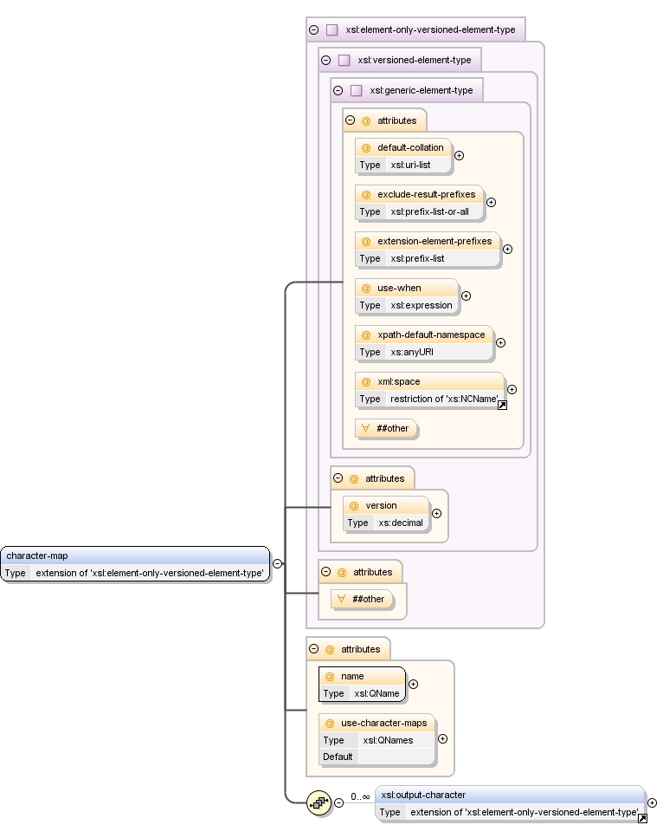Follow the xml:space type link arrow

click(x=502, y=406)
